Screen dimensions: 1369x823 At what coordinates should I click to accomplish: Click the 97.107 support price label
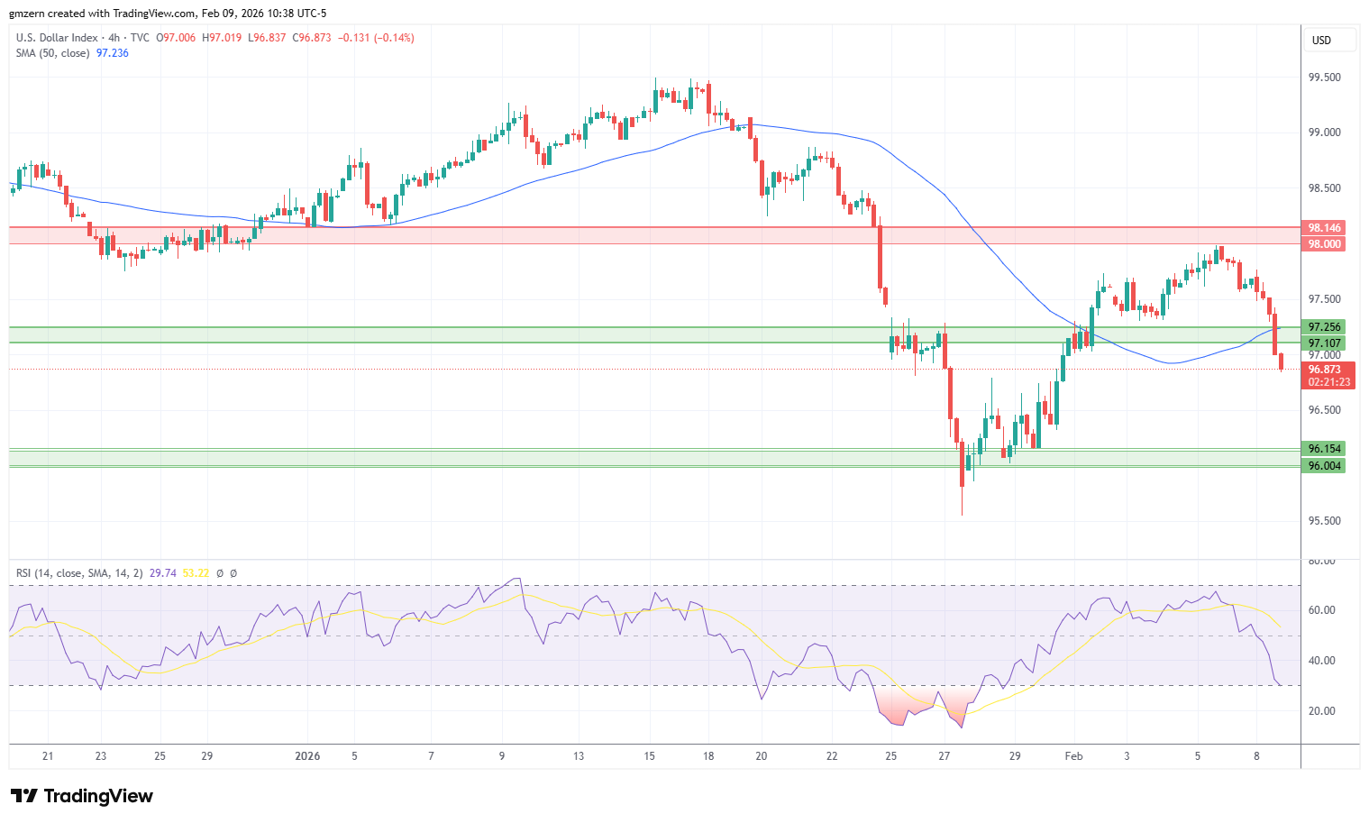[1324, 343]
